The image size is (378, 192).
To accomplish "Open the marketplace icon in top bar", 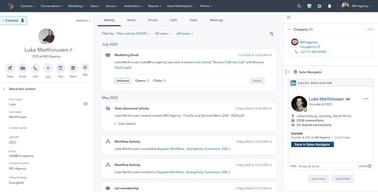I will tap(309, 6).
